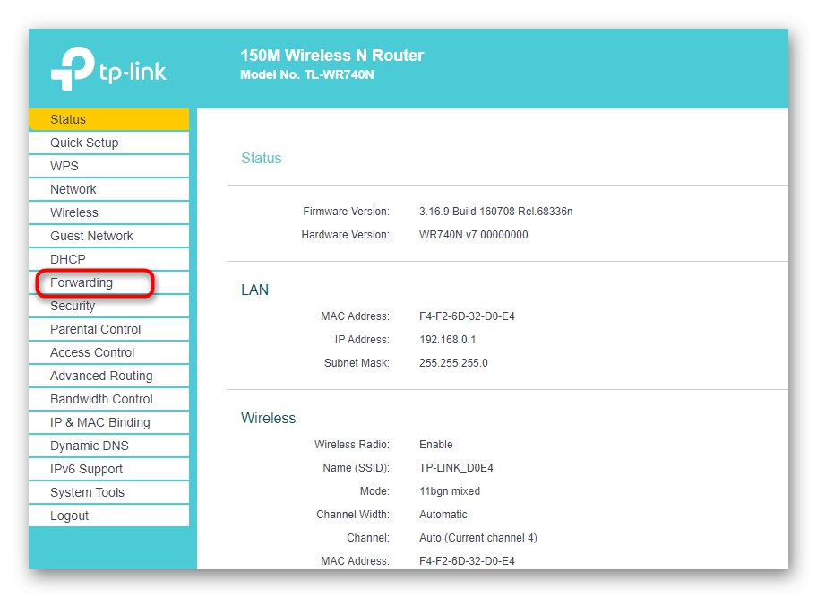The image size is (817, 598).
Task: Click the subnet mask 255.255.255.0
Action: point(453,363)
